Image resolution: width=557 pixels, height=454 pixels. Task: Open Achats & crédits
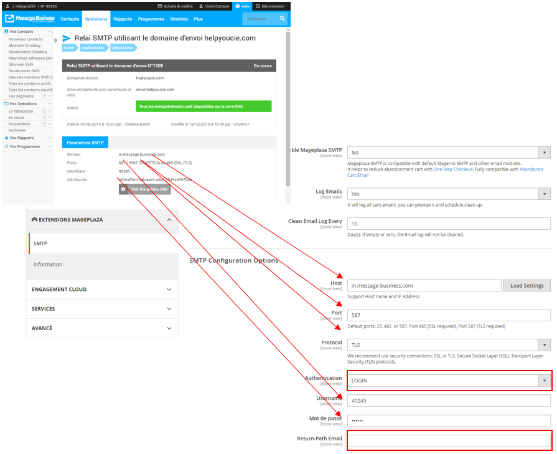pos(175,6)
